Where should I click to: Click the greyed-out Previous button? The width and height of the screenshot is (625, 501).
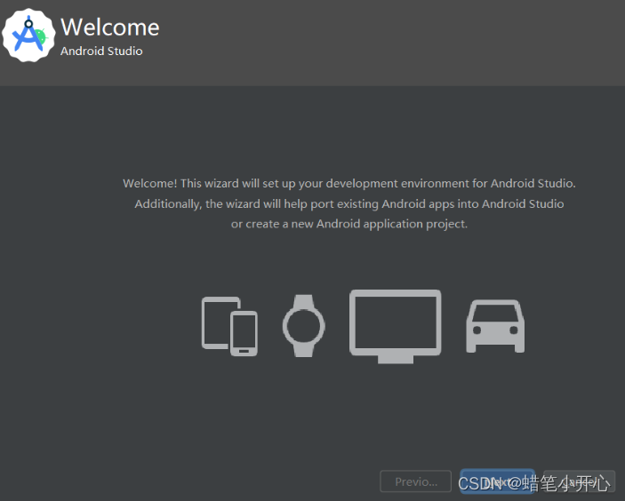[x=416, y=481]
